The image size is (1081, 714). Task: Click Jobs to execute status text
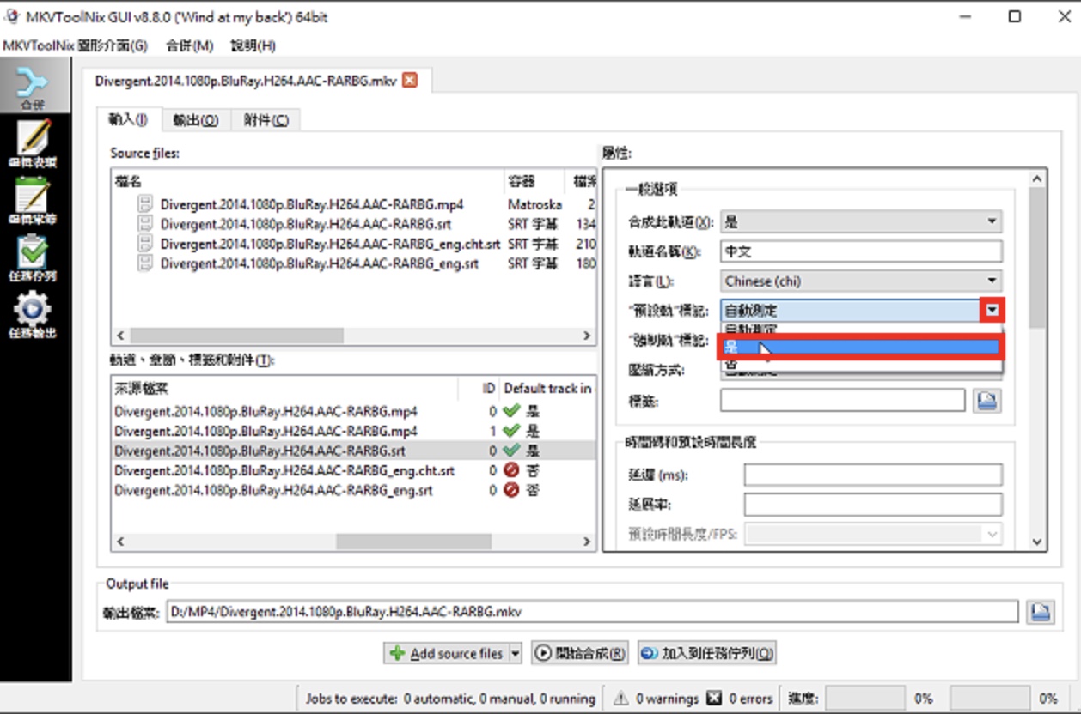[450, 699]
